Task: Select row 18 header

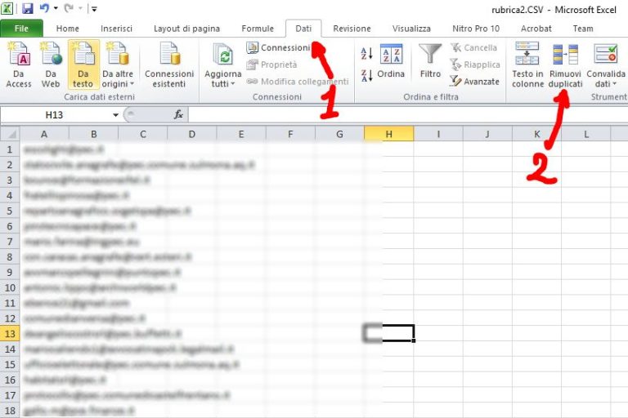Action: tap(10, 411)
